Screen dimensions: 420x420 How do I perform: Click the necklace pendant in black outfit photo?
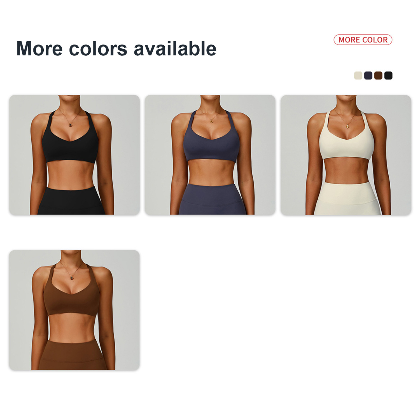coord(71,125)
